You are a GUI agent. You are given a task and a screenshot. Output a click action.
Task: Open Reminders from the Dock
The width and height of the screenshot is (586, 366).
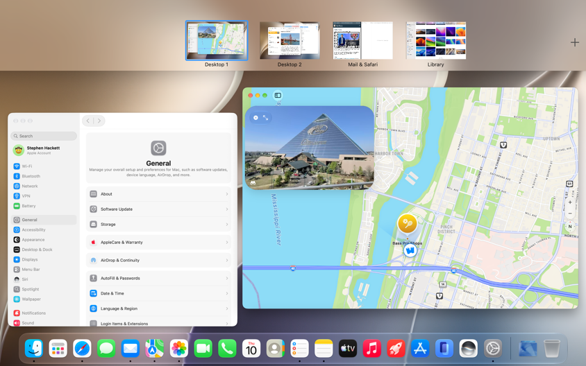pos(299,349)
